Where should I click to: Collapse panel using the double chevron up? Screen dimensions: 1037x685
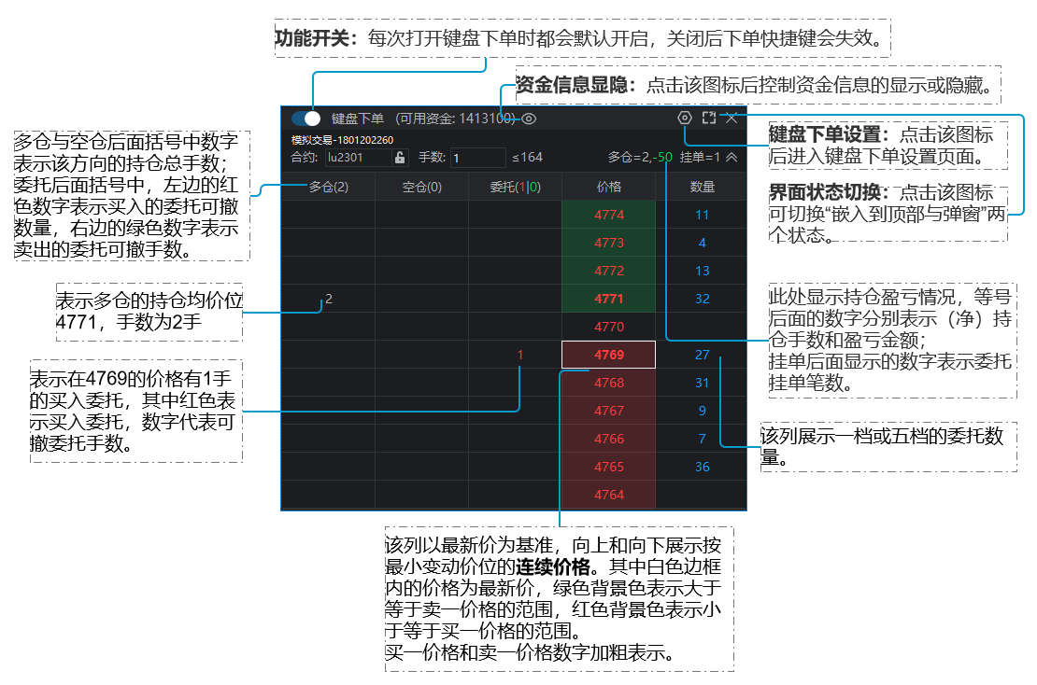(x=732, y=158)
